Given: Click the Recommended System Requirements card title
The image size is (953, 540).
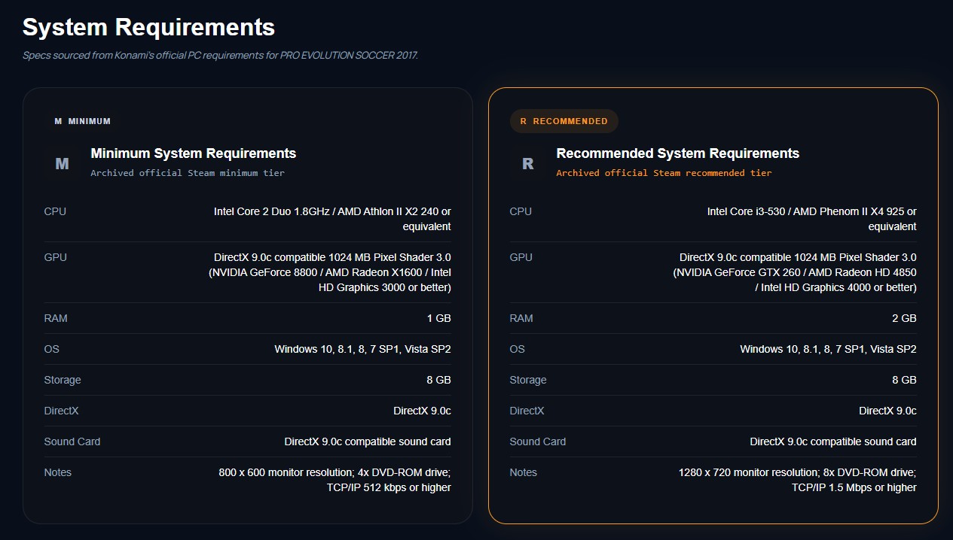Looking at the screenshot, I should pyautogui.click(x=678, y=153).
